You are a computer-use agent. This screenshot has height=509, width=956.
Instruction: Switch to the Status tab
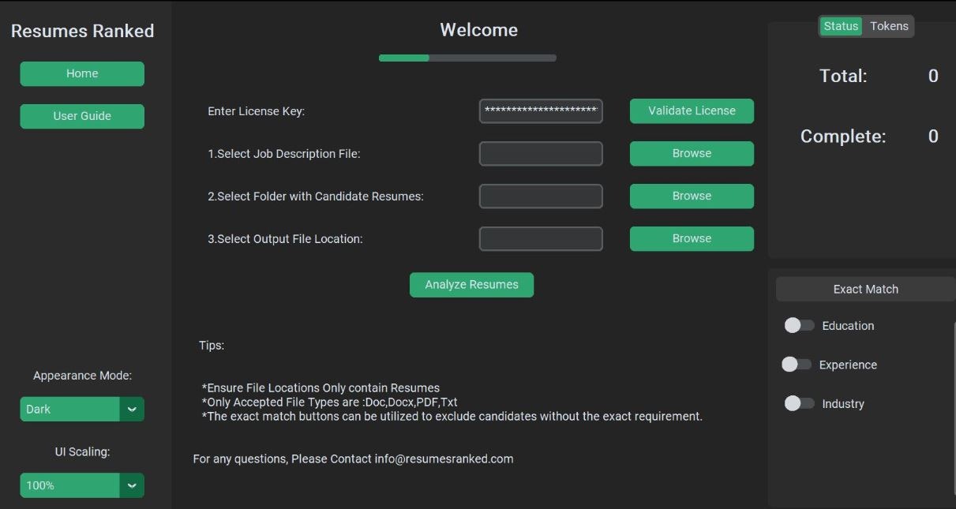pos(841,26)
